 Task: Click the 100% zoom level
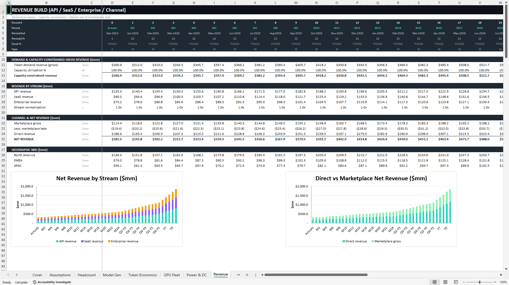pos(503,282)
